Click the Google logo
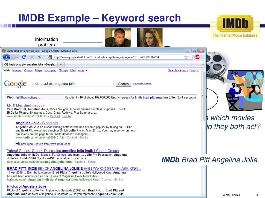This screenshot has width=265, height=198. [x=15, y=84]
